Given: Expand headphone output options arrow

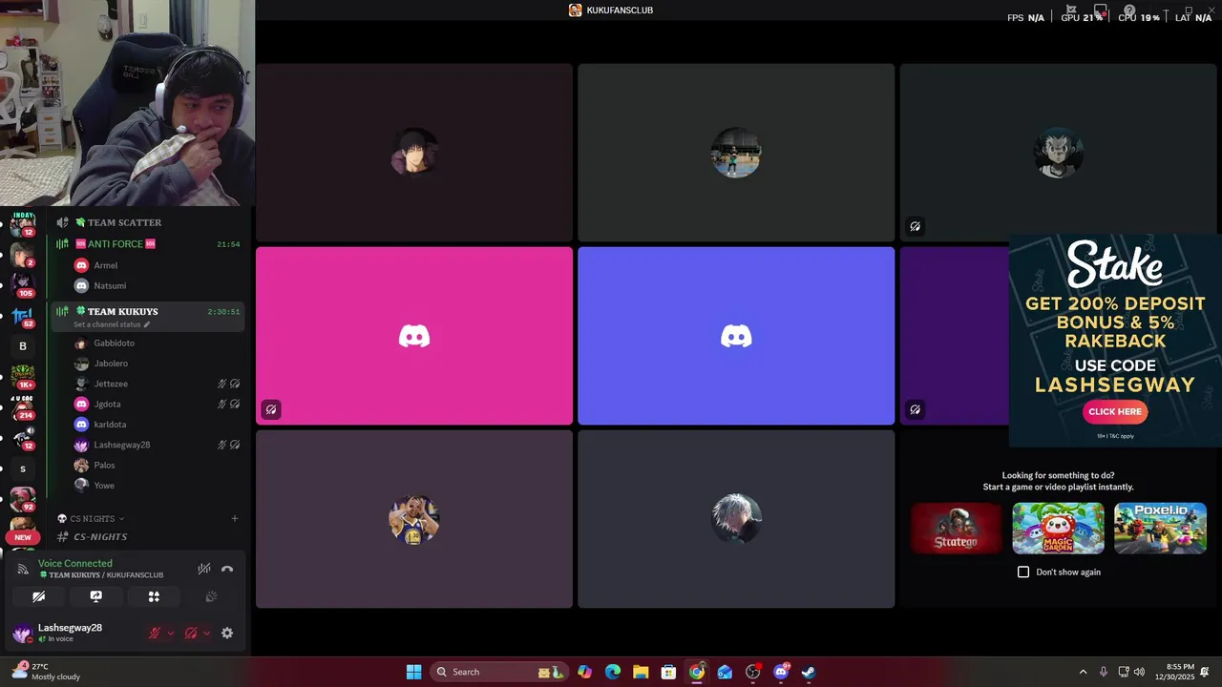Looking at the screenshot, I should click(x=206, y=633).
